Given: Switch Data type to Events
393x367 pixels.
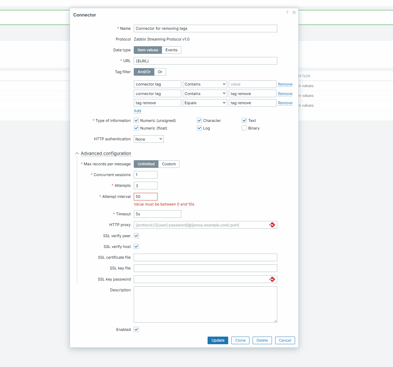Looking at the screenshot, I should pos(171,50).
